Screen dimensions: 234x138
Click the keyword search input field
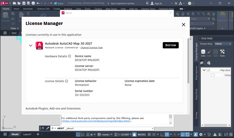pyautogui.click(x=128, y=3)
